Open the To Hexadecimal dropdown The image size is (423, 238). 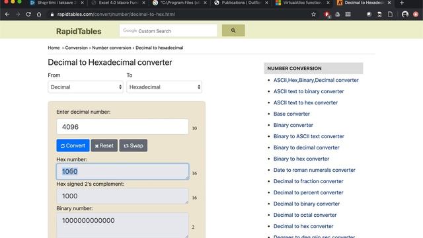pyautogui.click(x=164, y=87)
